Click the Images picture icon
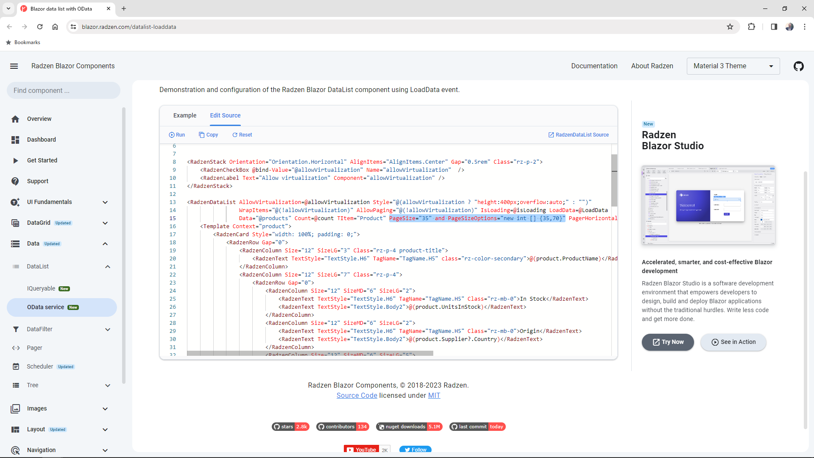Viewport: 814px width, 458px height. click(15, 409)
